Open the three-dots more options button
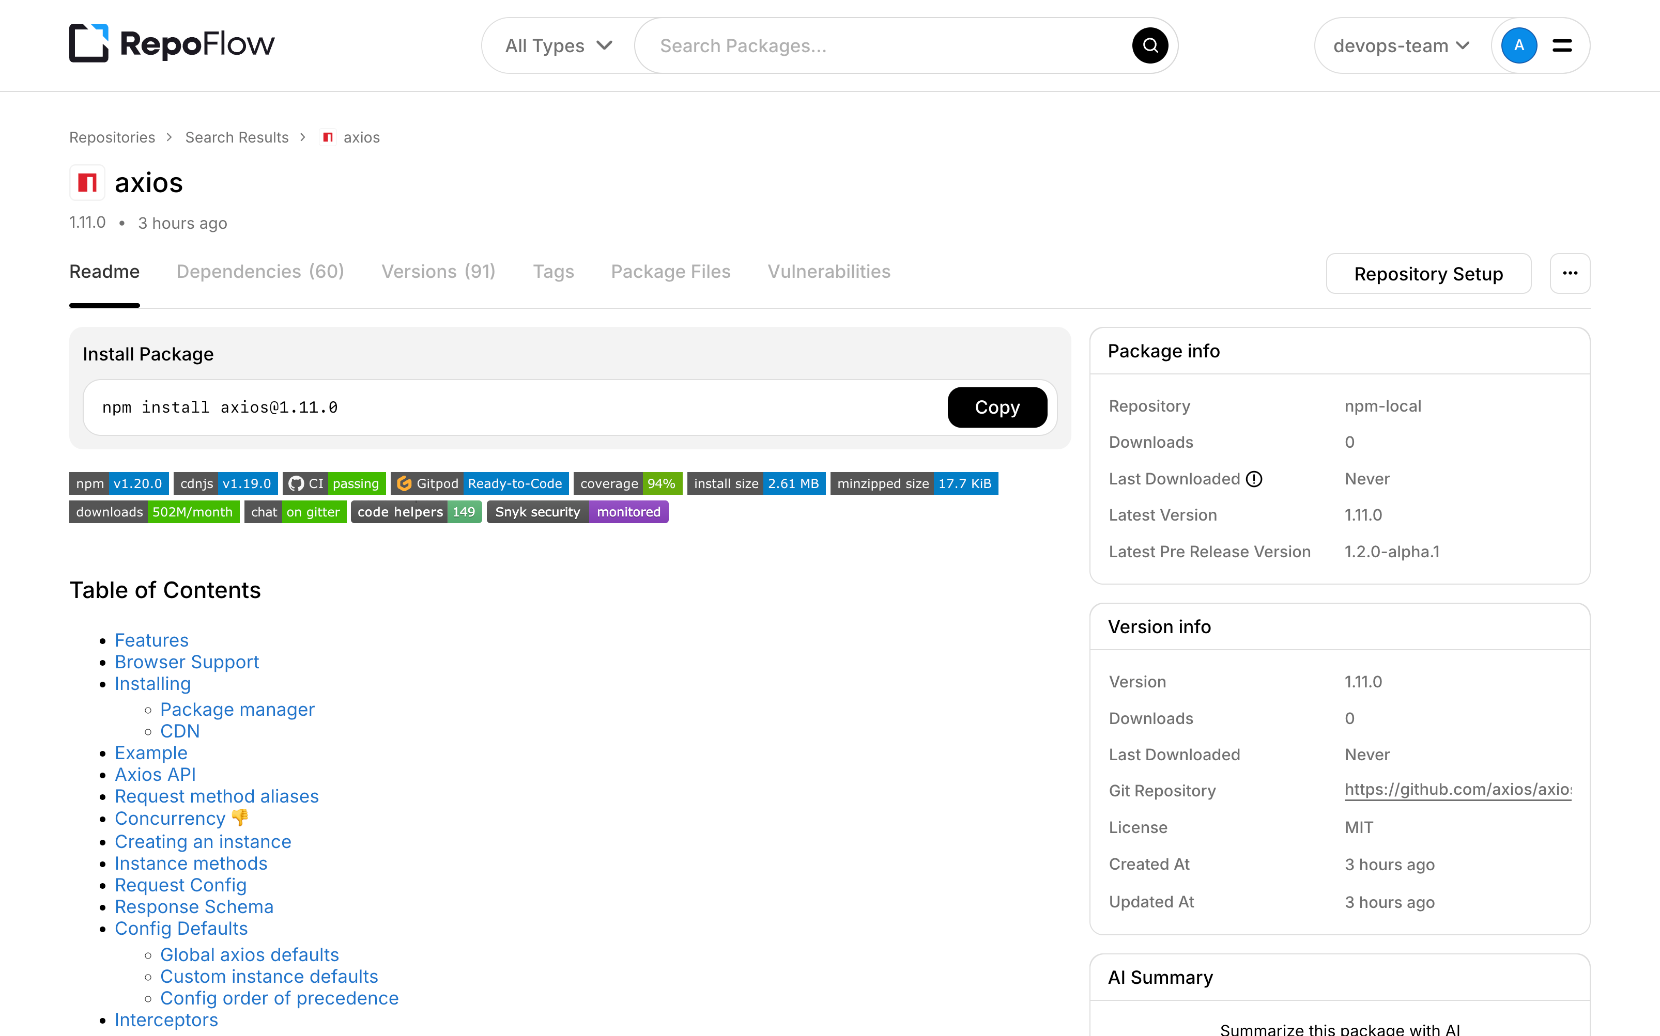Viewport: 1660px width, 1036px height. (x=1570, y=273)
